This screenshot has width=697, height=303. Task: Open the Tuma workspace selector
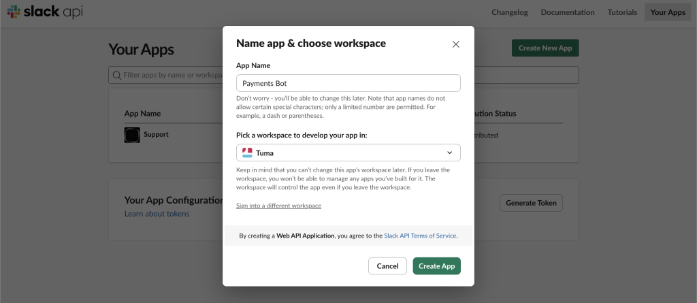[348, 153]
